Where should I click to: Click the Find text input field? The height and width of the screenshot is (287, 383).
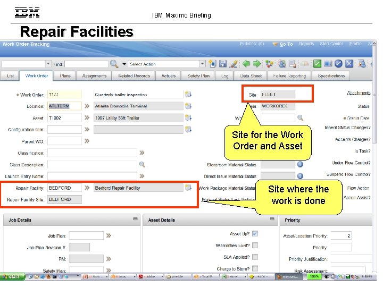[86, 64]
